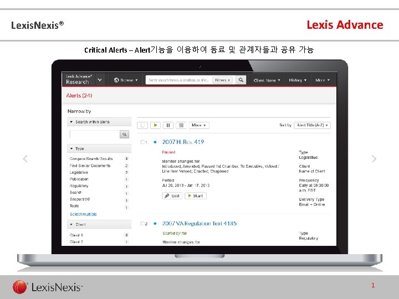Click the Email + Online delivery type text

tap(312, 204)
